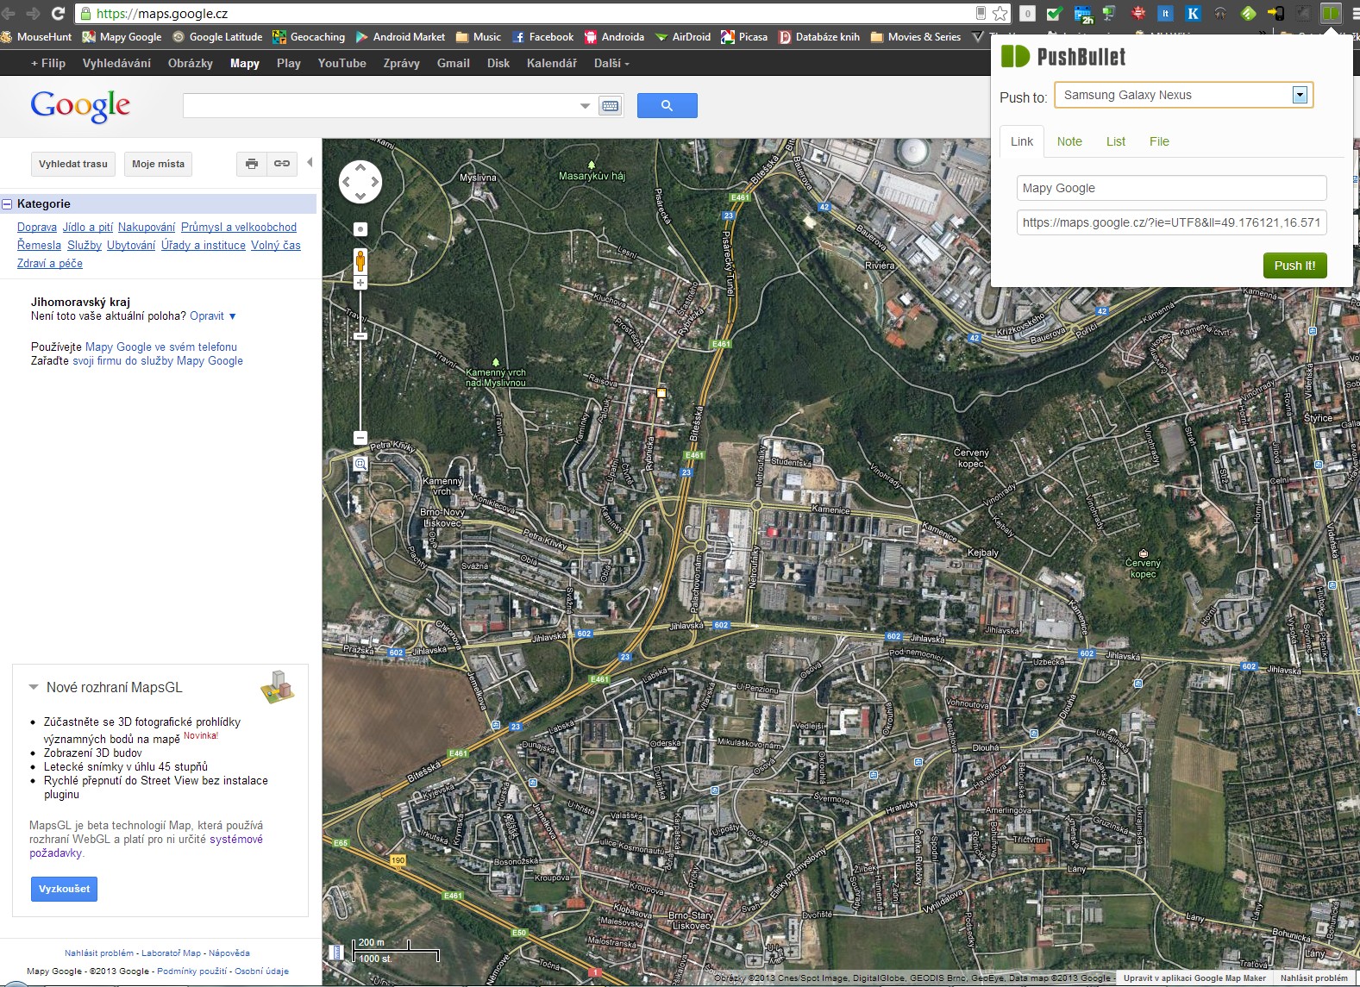Open the search box suggestions arrow
Screen dimensions: 1360x987
pos(585,106)
